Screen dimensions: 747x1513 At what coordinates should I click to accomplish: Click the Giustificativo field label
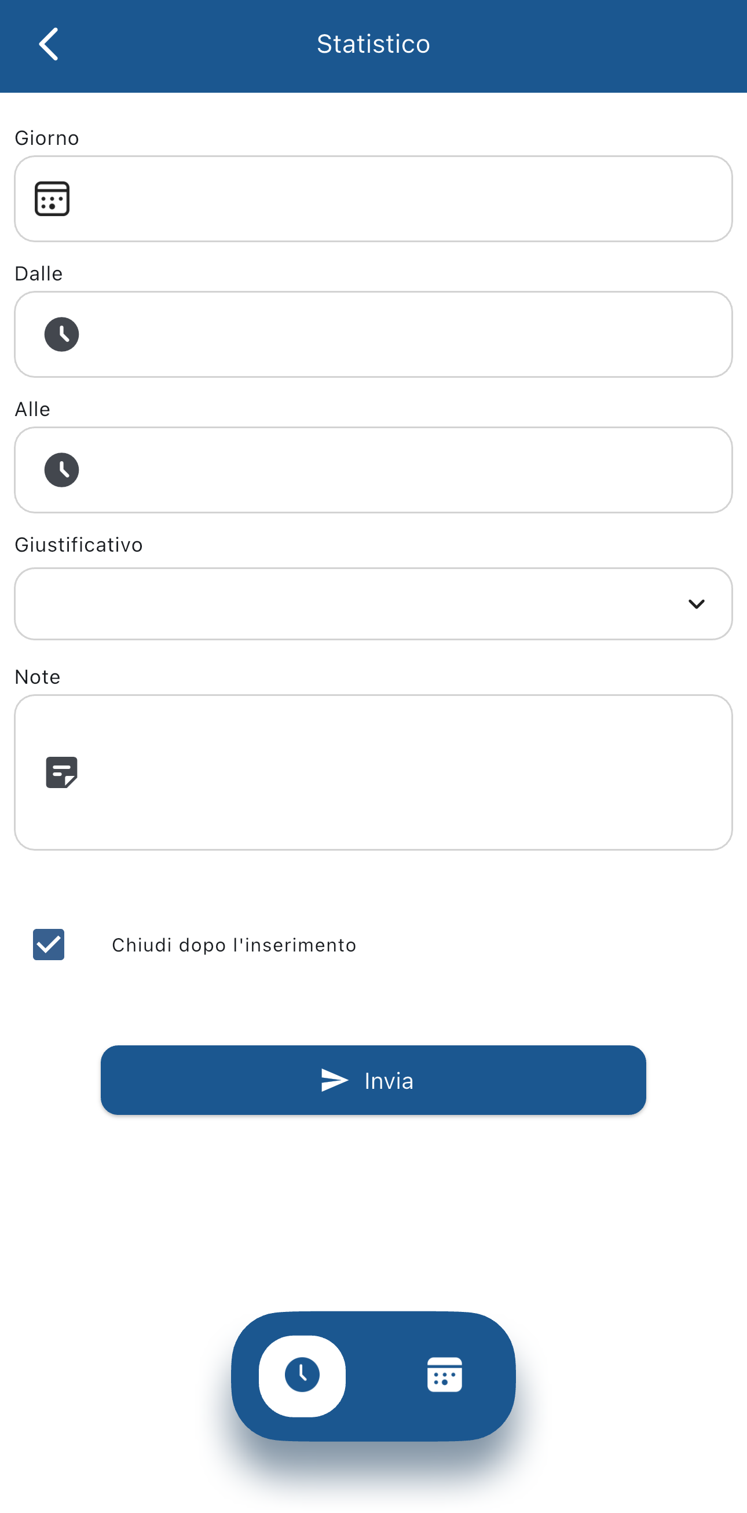[79, 545]
